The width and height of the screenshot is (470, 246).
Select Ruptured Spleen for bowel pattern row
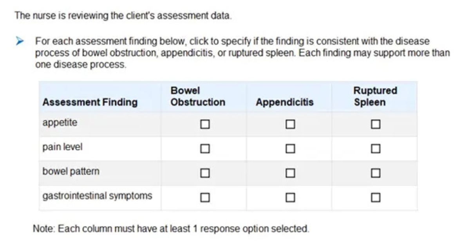(376, 173)
